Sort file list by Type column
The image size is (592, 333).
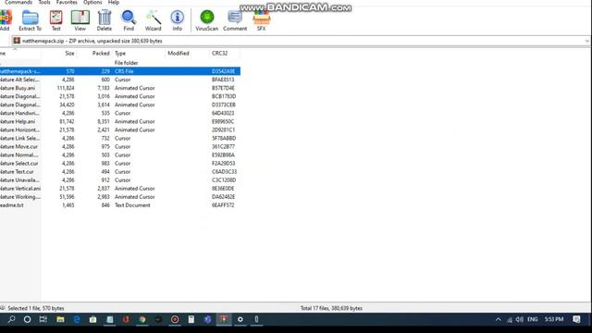pos(139,54)
